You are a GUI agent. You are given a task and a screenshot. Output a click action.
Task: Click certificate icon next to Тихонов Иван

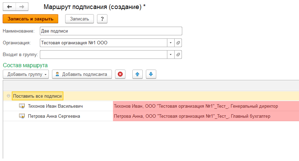click(x=22, y=106)
